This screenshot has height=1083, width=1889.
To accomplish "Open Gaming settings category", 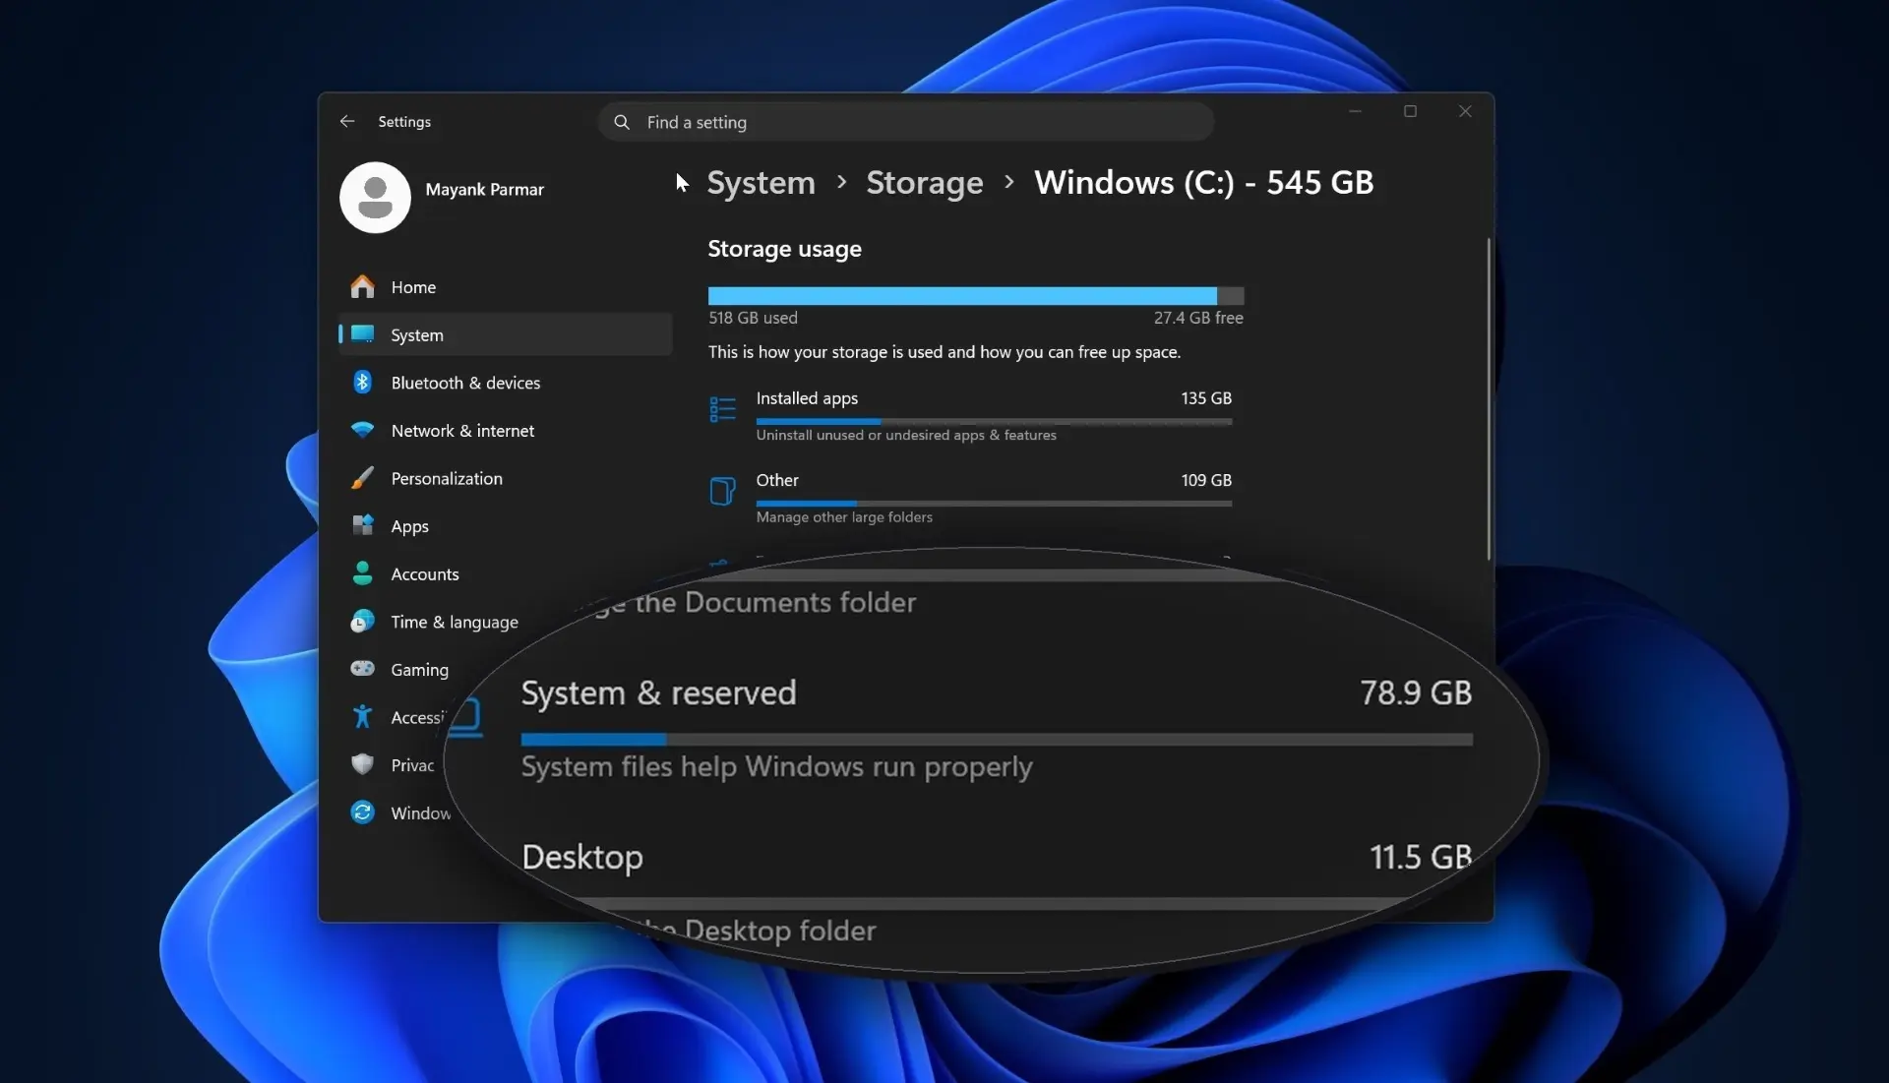I will [x=419, y=670].
